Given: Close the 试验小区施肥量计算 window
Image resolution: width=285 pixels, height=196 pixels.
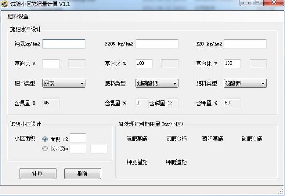Looking at the screenshot, I should pos(274,3).
